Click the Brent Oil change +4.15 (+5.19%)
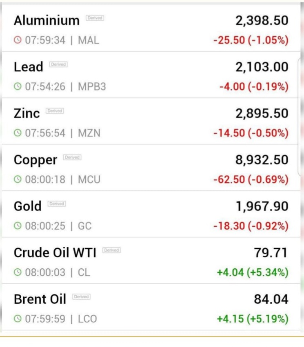 point(253,319)
